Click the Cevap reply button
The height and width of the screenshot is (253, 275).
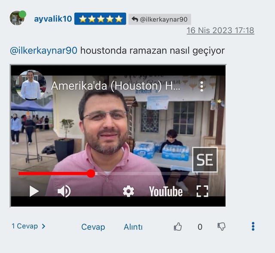point(93,227)
